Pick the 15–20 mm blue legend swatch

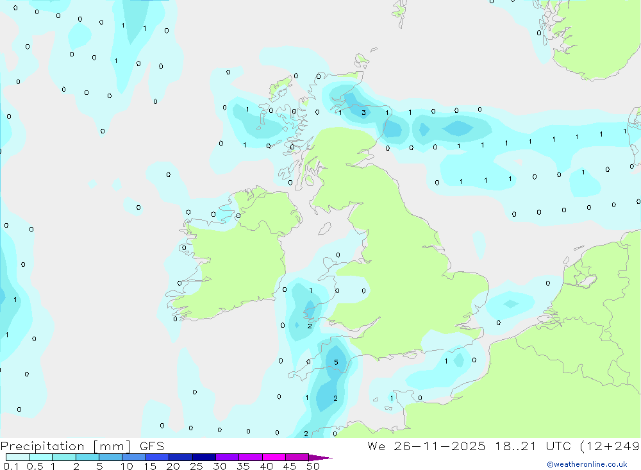pos(158,457)
